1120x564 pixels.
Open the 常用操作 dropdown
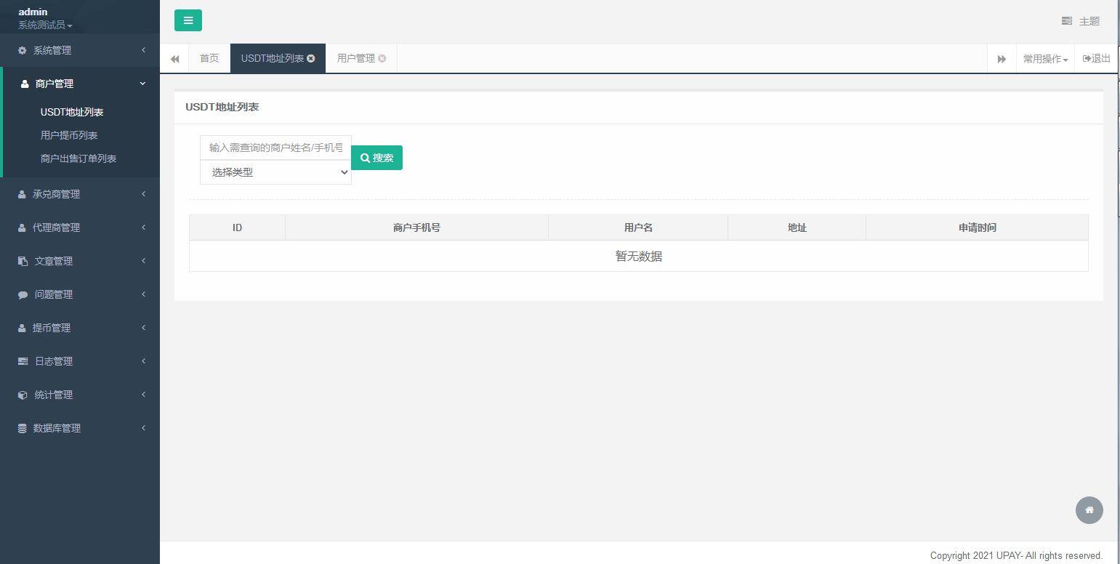point(1044,58)
